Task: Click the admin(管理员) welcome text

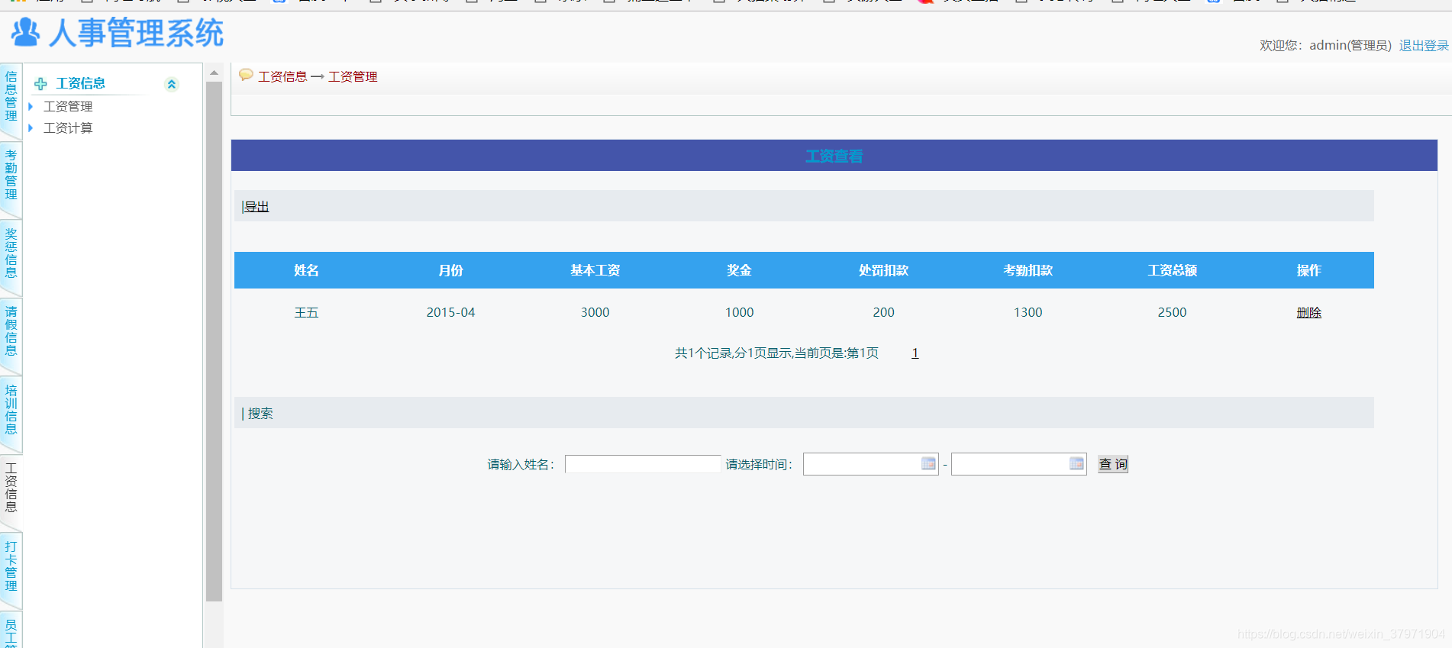Action: tap(1350, 46)
